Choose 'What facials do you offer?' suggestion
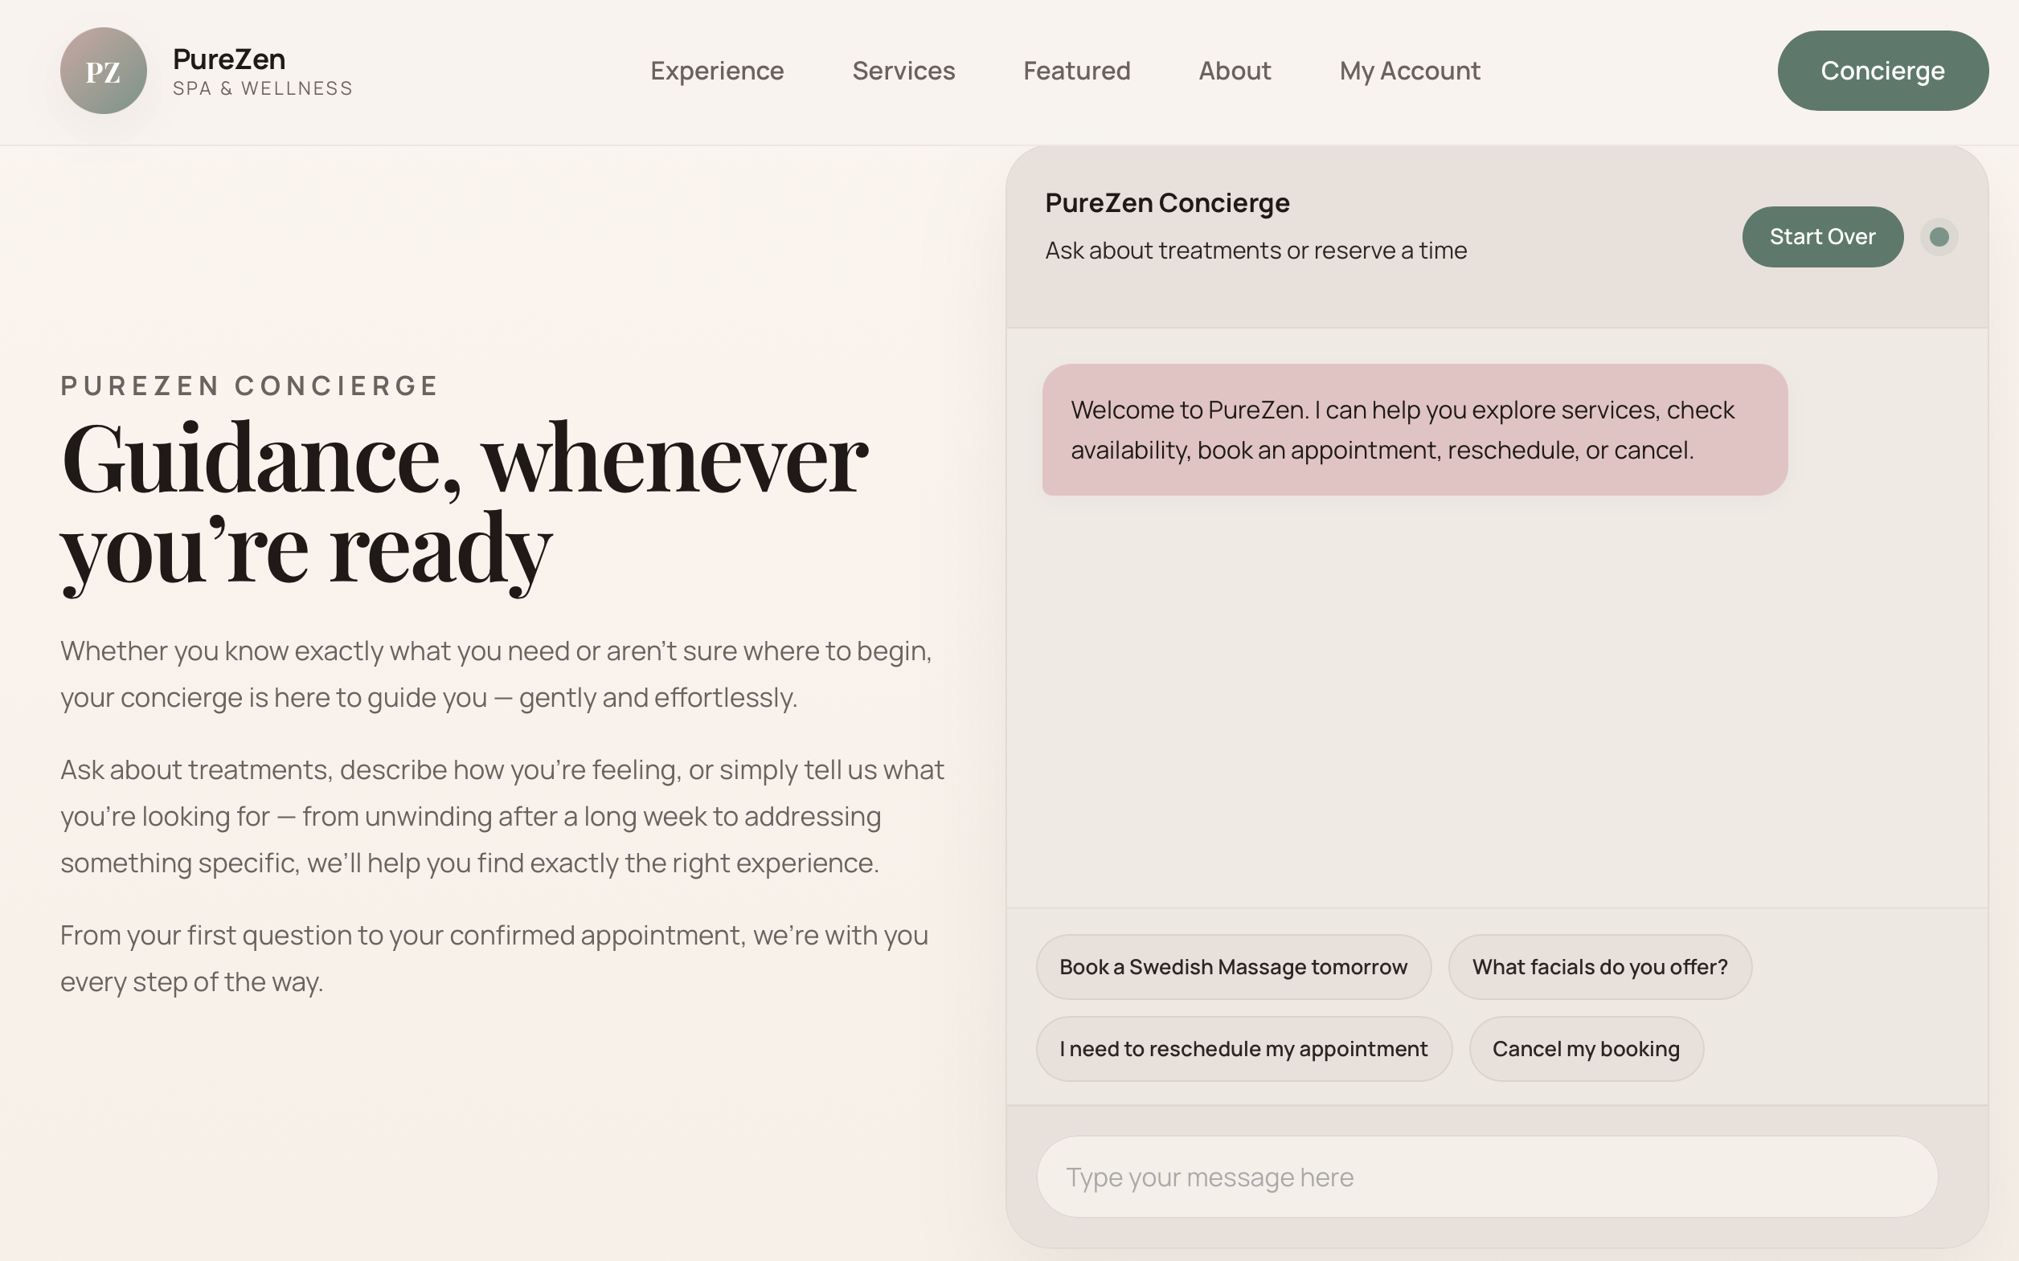2019x1261 pixels. 1599,966
